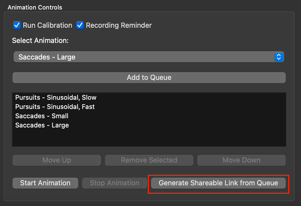Choose Saccades - Small queue entry
The width and height of the screenshot is (301, 206).
pos(42,116)
